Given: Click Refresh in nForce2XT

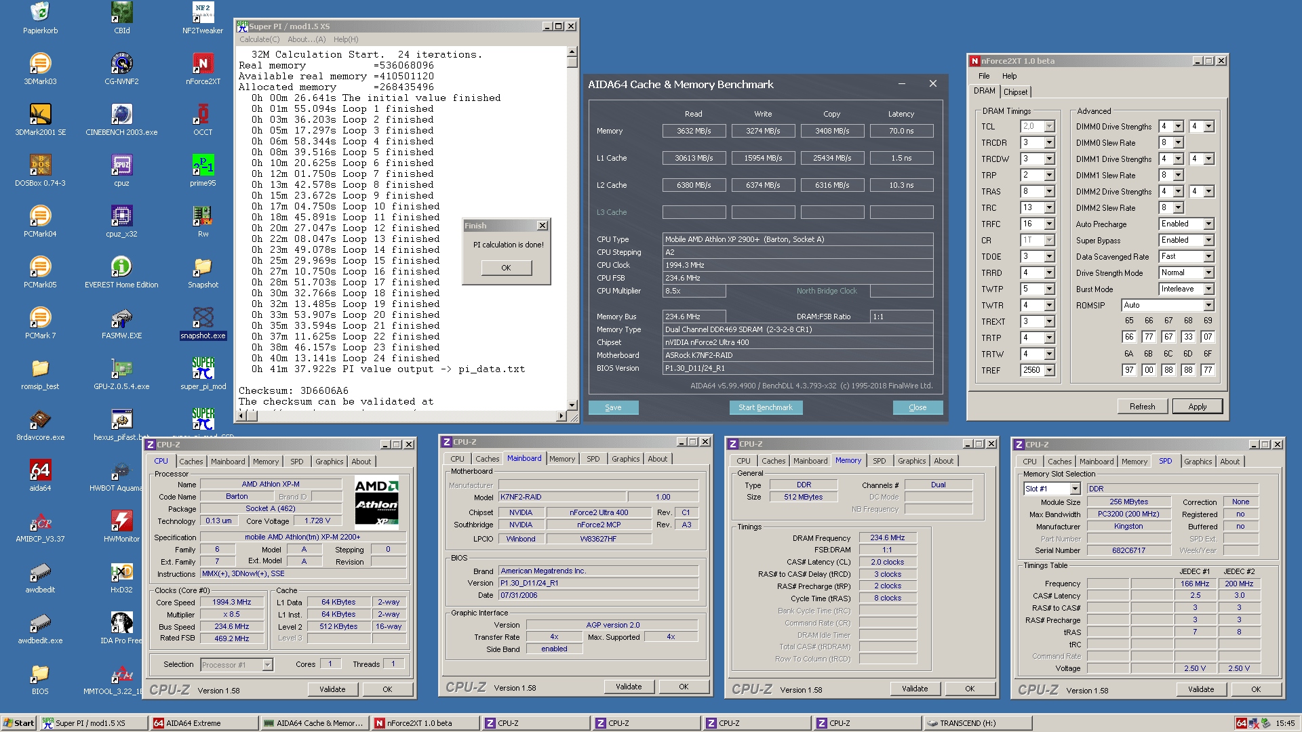Looking at the screenshot, I should coord(1142,407).
